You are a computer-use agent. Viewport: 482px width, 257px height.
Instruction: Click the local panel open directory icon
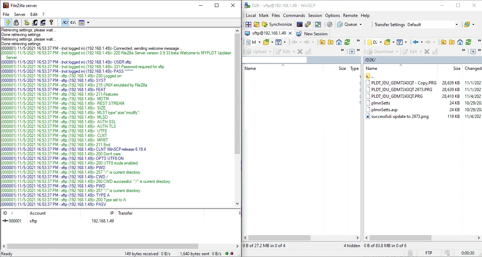[266, 42]
